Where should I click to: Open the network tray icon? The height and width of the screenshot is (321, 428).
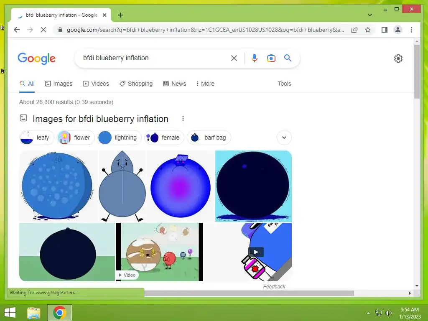[x=379, y=313]
